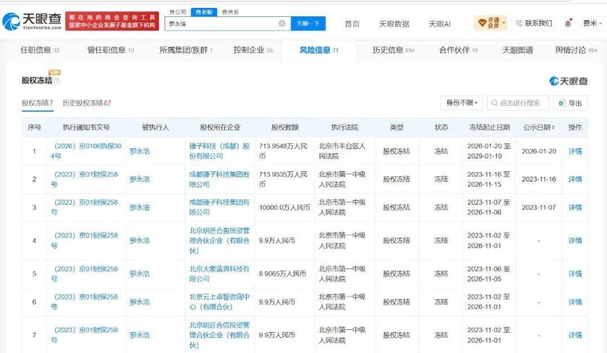The height and width of the screenshot is (353, 607).
Task: Open the notifications bell icon
Action: pos(568,23)
